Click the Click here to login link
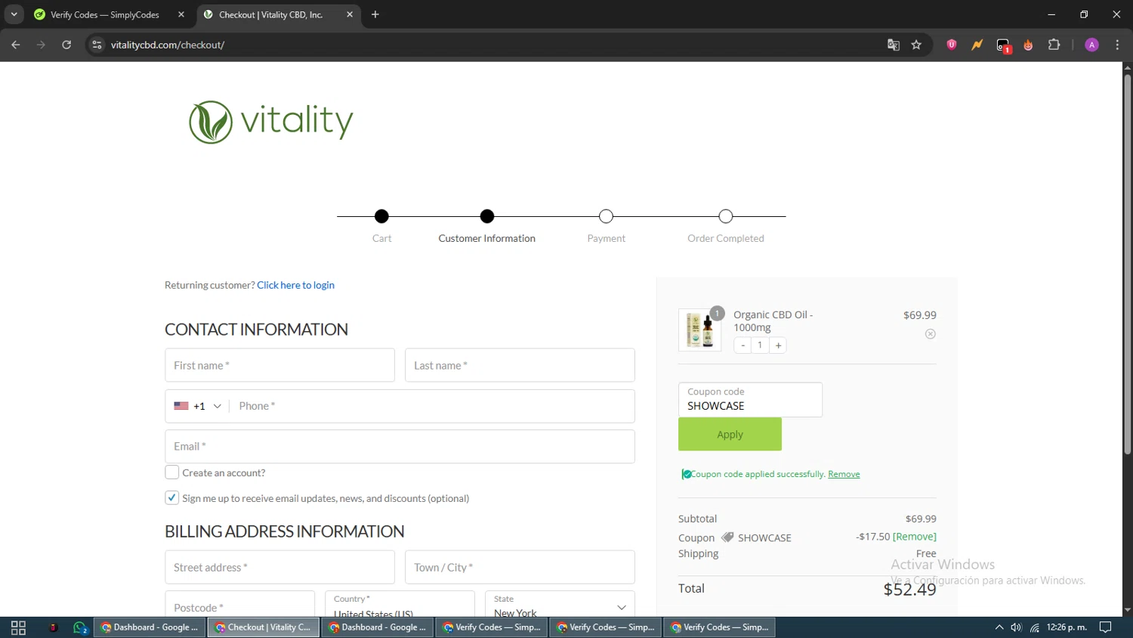 click(295, 285)
